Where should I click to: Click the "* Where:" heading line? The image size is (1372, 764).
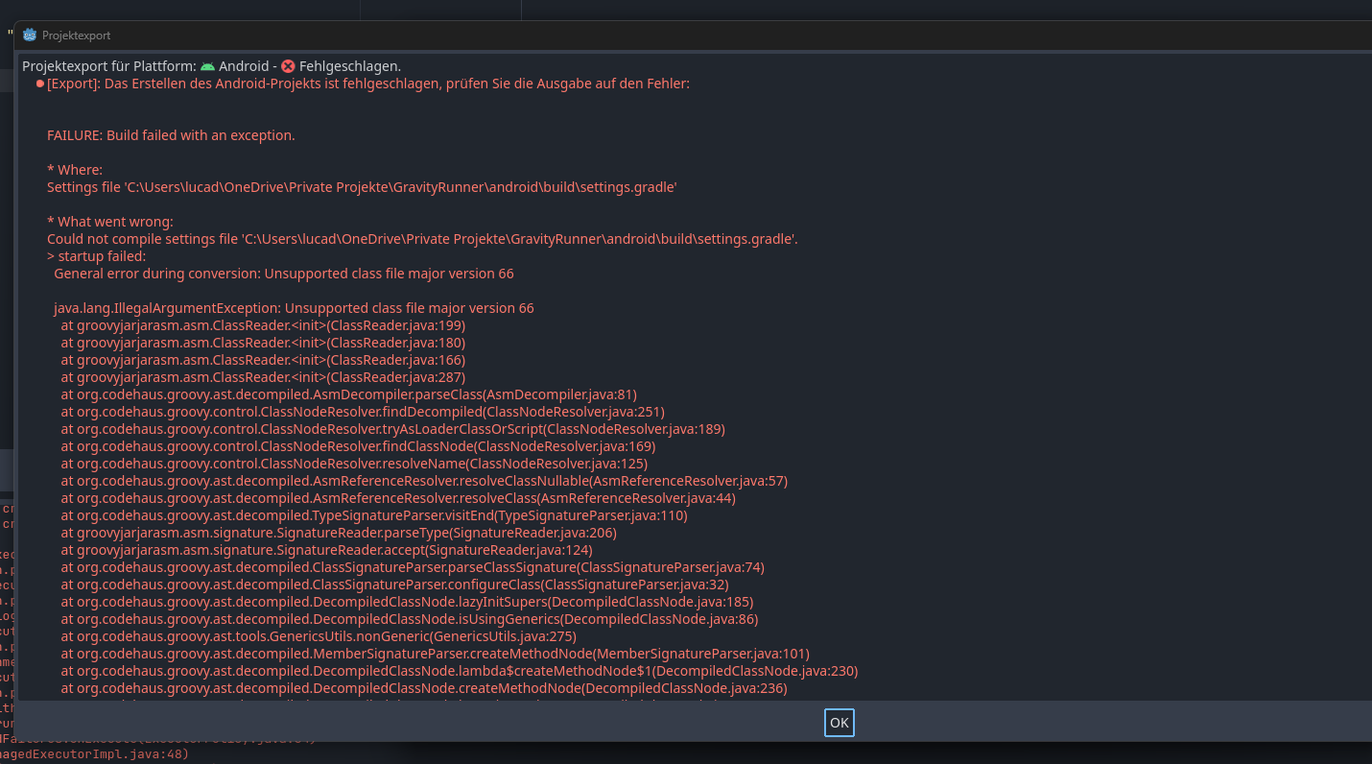[x=75, y=170]
